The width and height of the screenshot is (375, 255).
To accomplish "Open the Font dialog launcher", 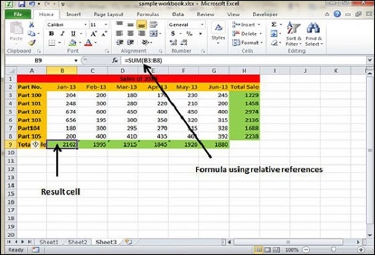I will 107,51.
